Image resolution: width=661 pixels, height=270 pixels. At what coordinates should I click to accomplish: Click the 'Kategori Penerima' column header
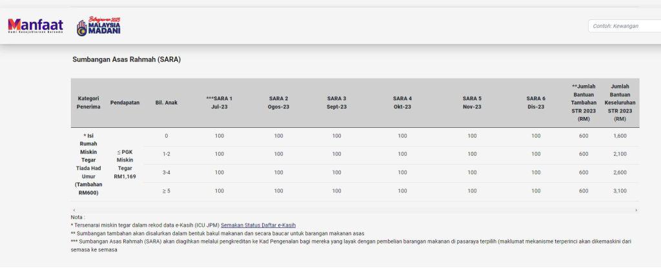point(88,103)
